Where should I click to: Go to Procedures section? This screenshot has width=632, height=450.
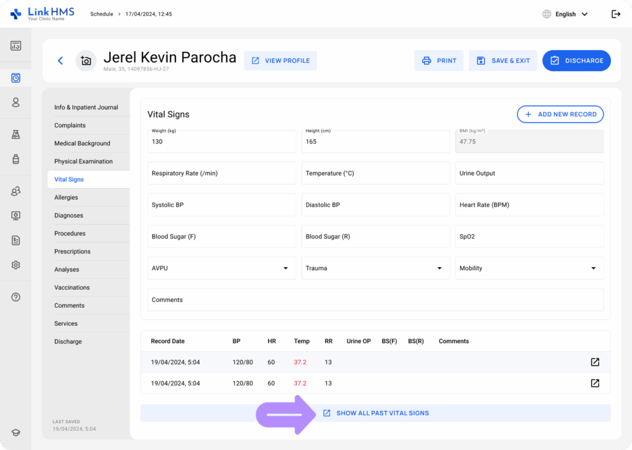pyautogui.click(x=70, y=233)
